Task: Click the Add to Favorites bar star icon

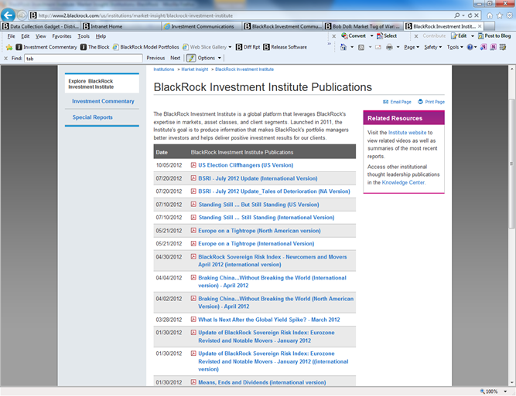Action: [9, 47]
